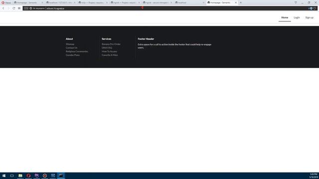
Task: Open the Religious Ceremonies link
Action: (77, 51)
